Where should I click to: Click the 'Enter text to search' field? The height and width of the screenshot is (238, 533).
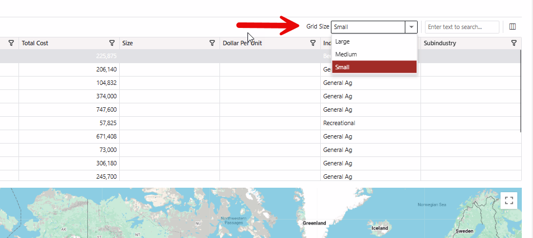point(461,27)
